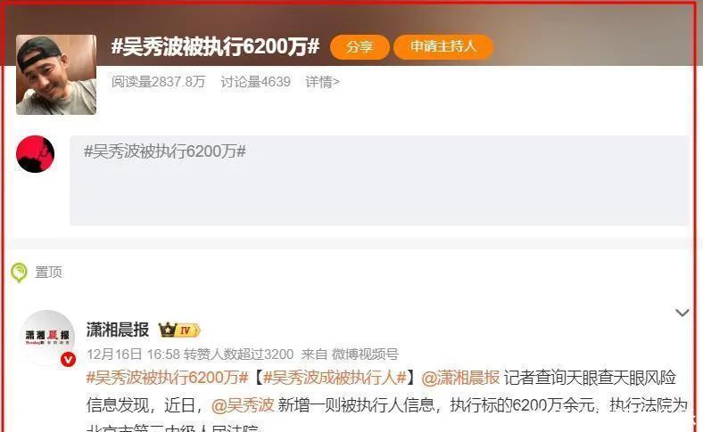Click the @潇湘晨报 mention in post text
The image size is (703, 432).
tap(460, 378)
